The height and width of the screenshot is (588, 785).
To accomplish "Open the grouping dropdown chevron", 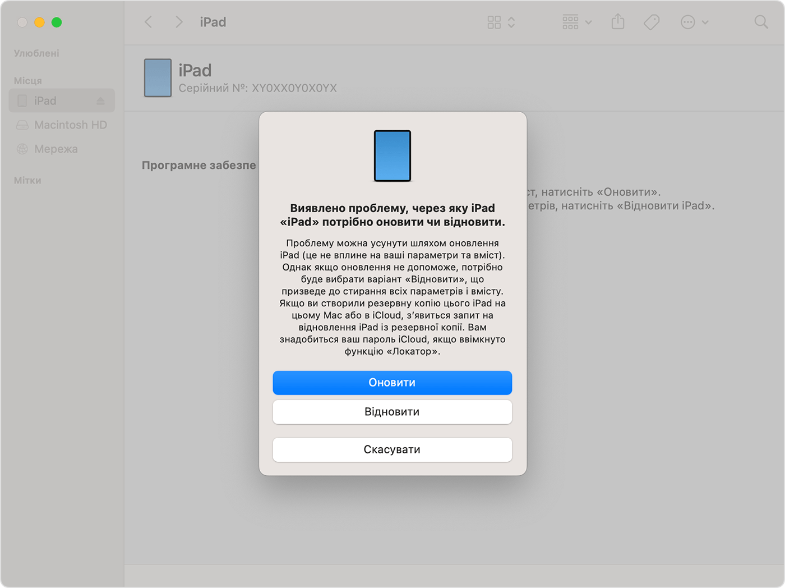I will coord(589,22).
